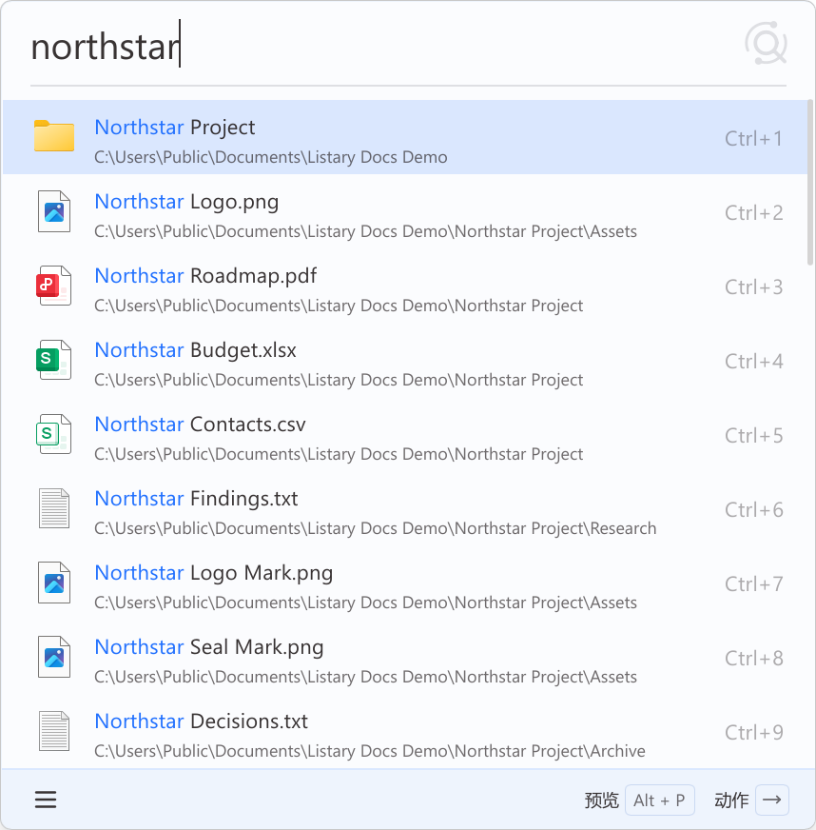Viewport: 816px width, 830px height.
Task: Click the folder path under Northstar Budget.xlsx
Action: [339, 380]
